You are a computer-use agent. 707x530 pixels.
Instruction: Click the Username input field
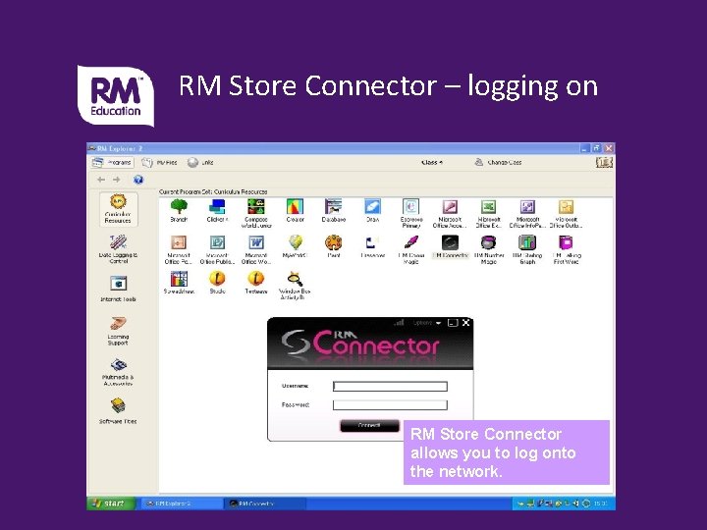(x=390, y=387)
